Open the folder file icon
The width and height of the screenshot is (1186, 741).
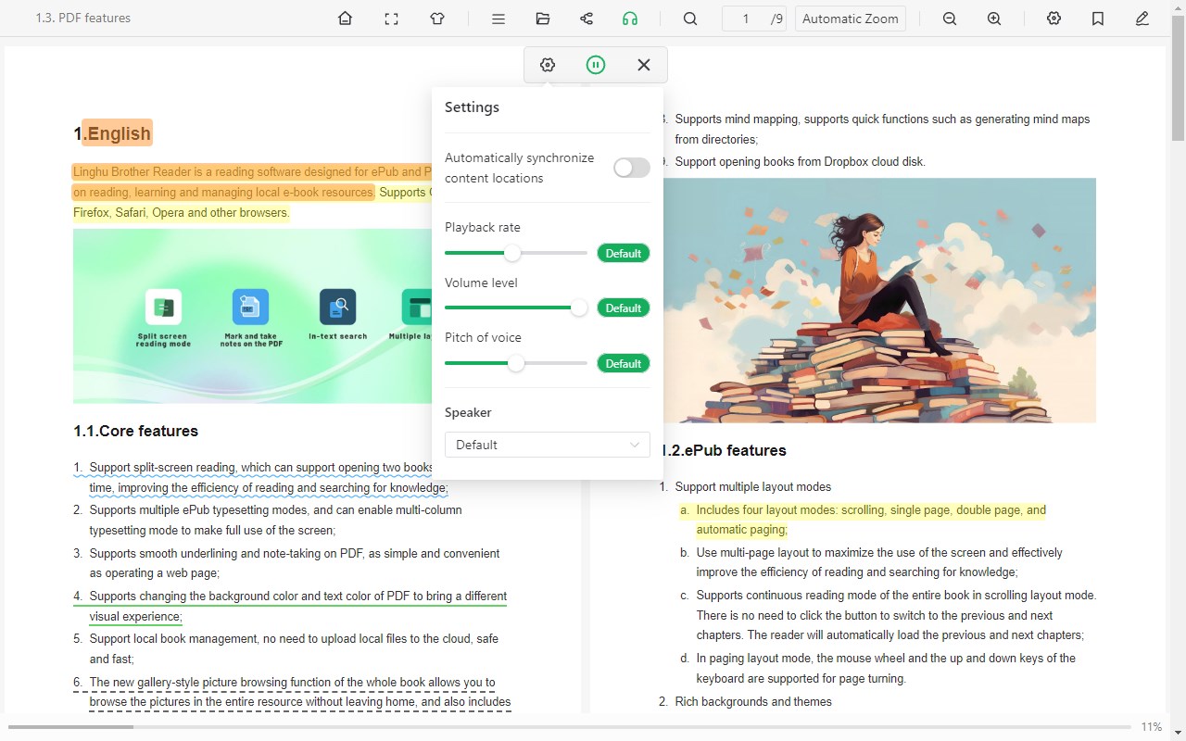point(543,19)
